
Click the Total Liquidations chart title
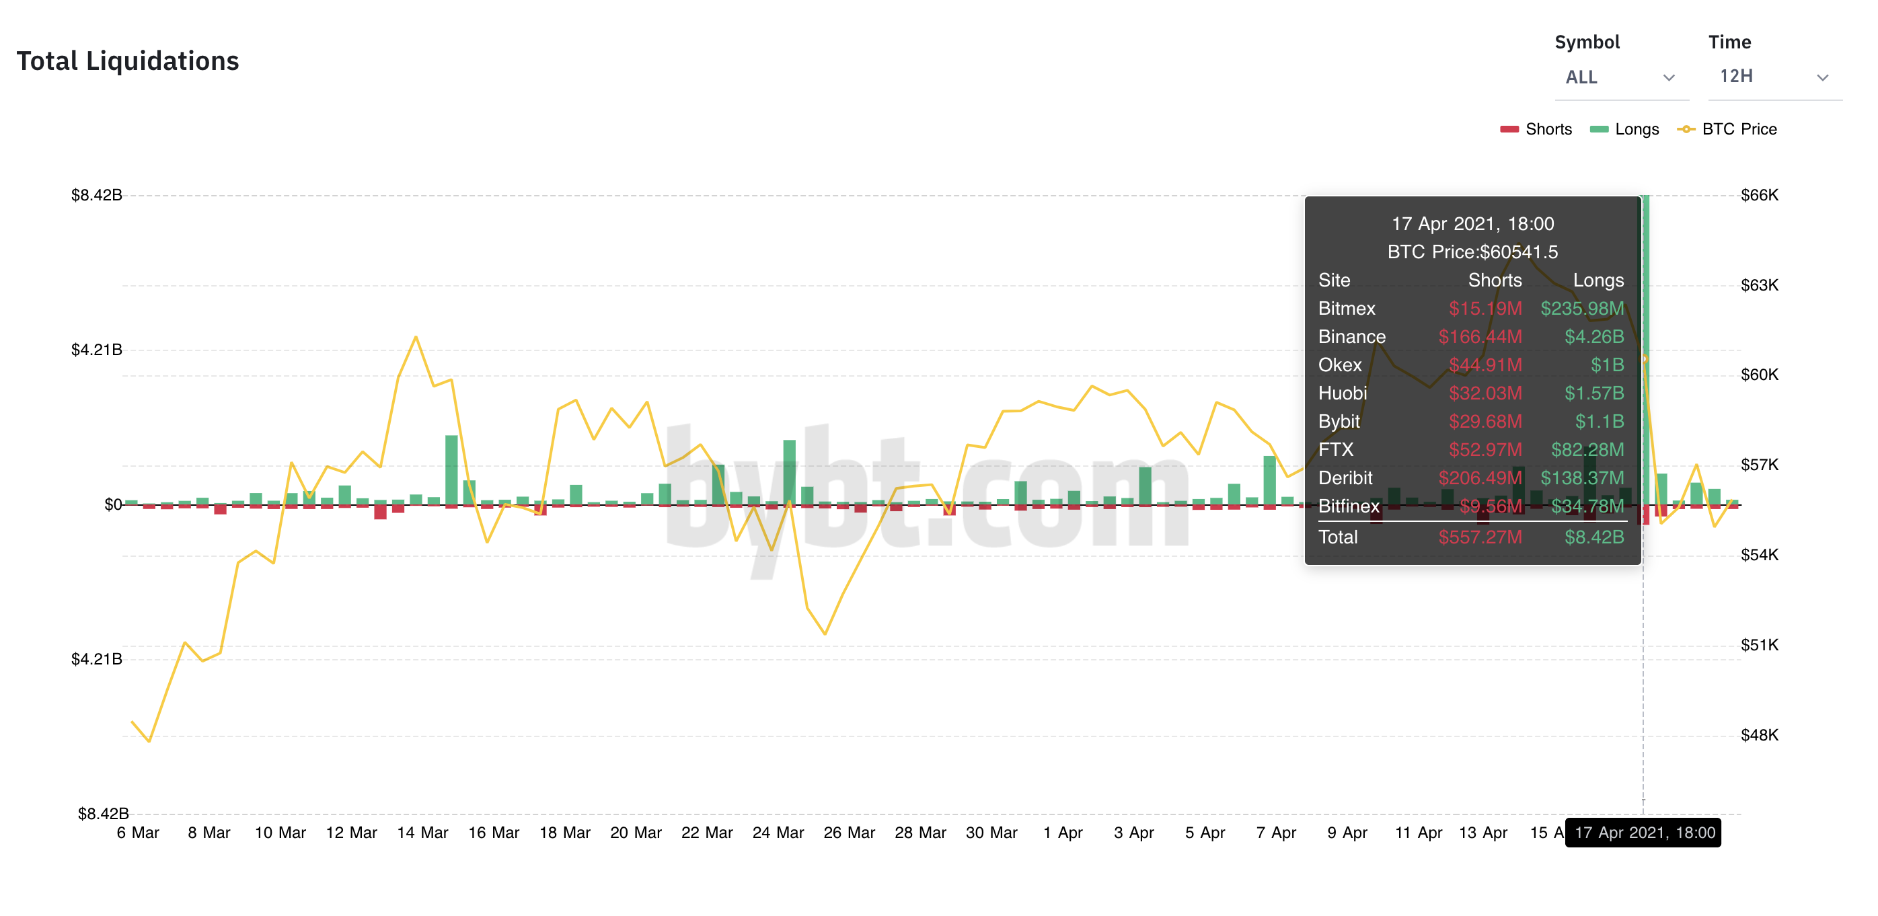[128, 61]
